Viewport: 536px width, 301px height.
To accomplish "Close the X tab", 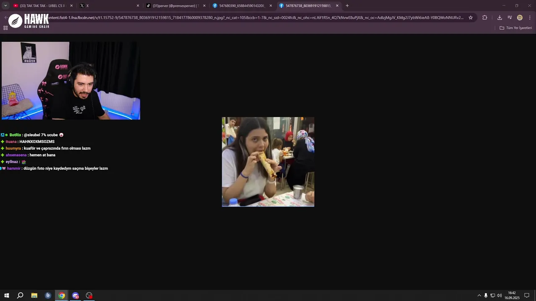I will point(138,5).
